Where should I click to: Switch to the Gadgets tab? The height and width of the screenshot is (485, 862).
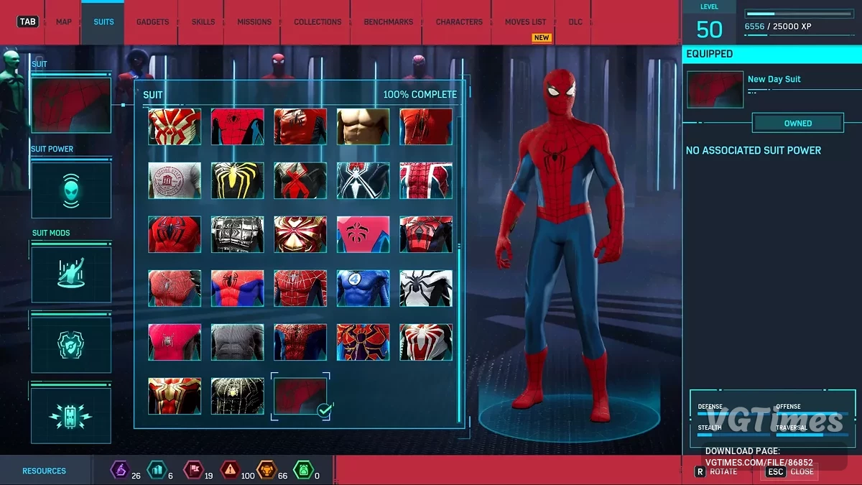coord(152,22)
